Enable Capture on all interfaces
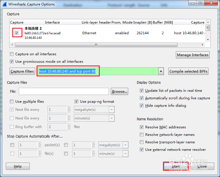 coord(12,54)
